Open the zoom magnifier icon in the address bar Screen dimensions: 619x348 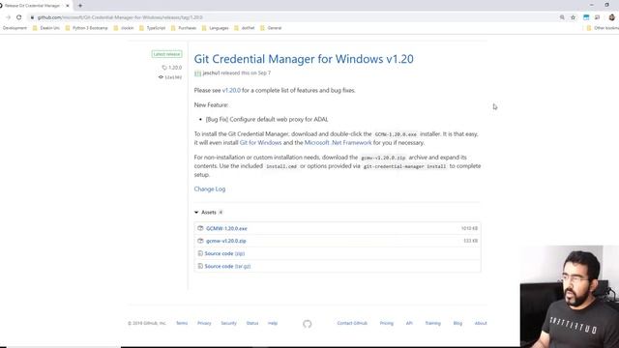(562, 17)
